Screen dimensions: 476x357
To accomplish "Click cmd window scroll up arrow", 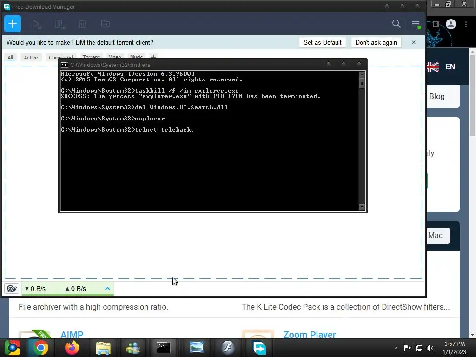I will tap(362, 74).
